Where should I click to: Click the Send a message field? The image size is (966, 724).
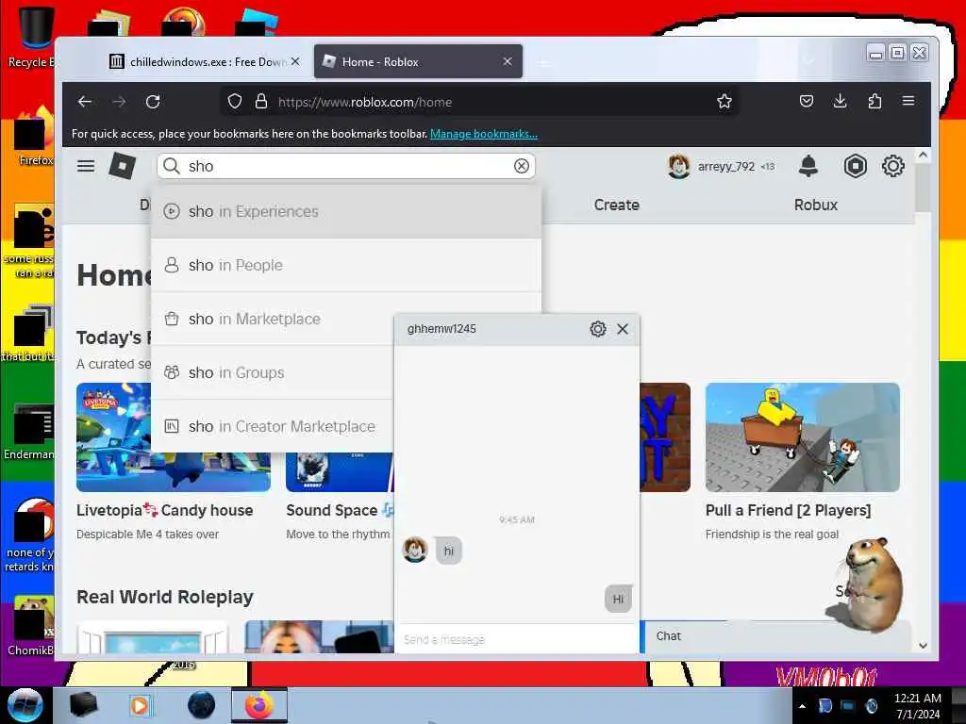pos(516,640)
